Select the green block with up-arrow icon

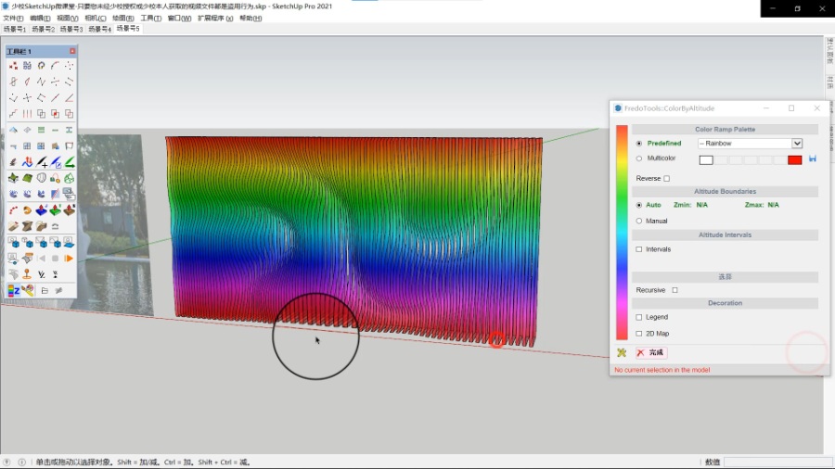click(x=55, y=210)
